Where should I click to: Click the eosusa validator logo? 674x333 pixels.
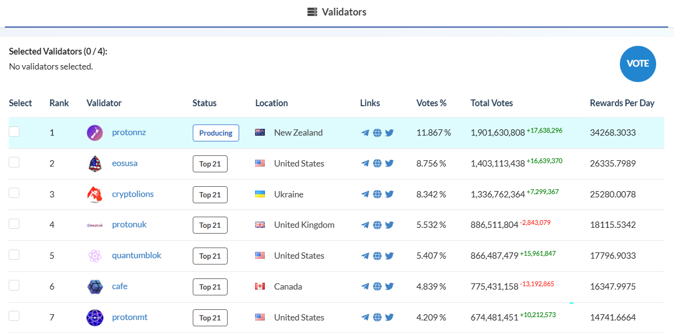tap(95, 164)
